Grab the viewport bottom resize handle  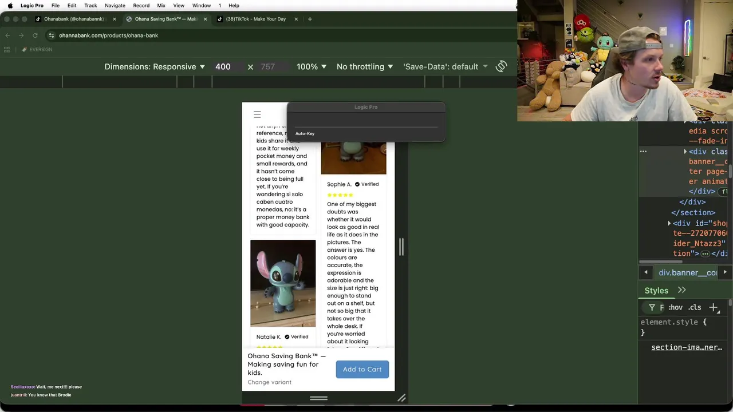pyautogui.click(x=318, y=398)
